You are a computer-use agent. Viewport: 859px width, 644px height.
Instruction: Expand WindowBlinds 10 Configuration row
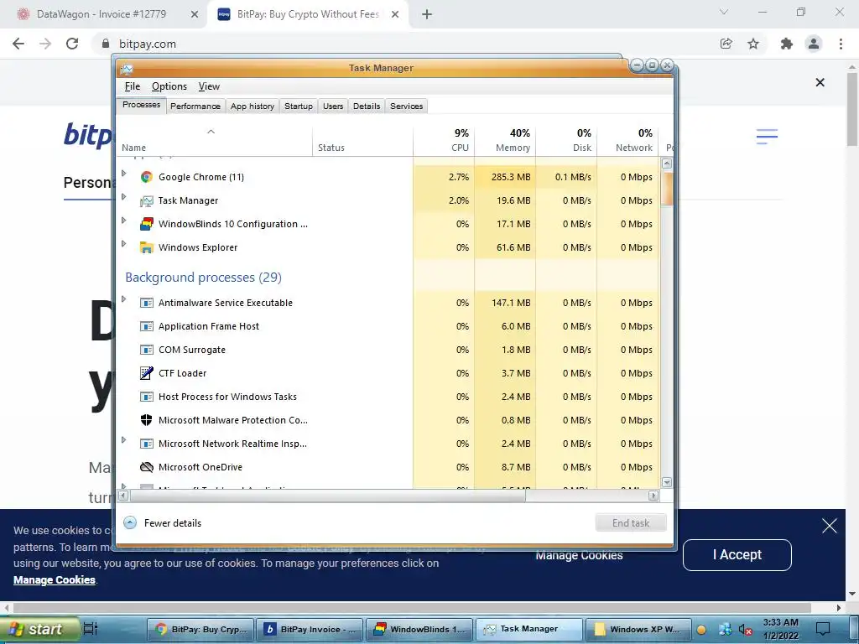point(124,221)
